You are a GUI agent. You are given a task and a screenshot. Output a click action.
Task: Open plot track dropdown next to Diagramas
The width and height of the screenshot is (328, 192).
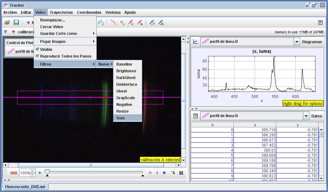coord(297,42)
